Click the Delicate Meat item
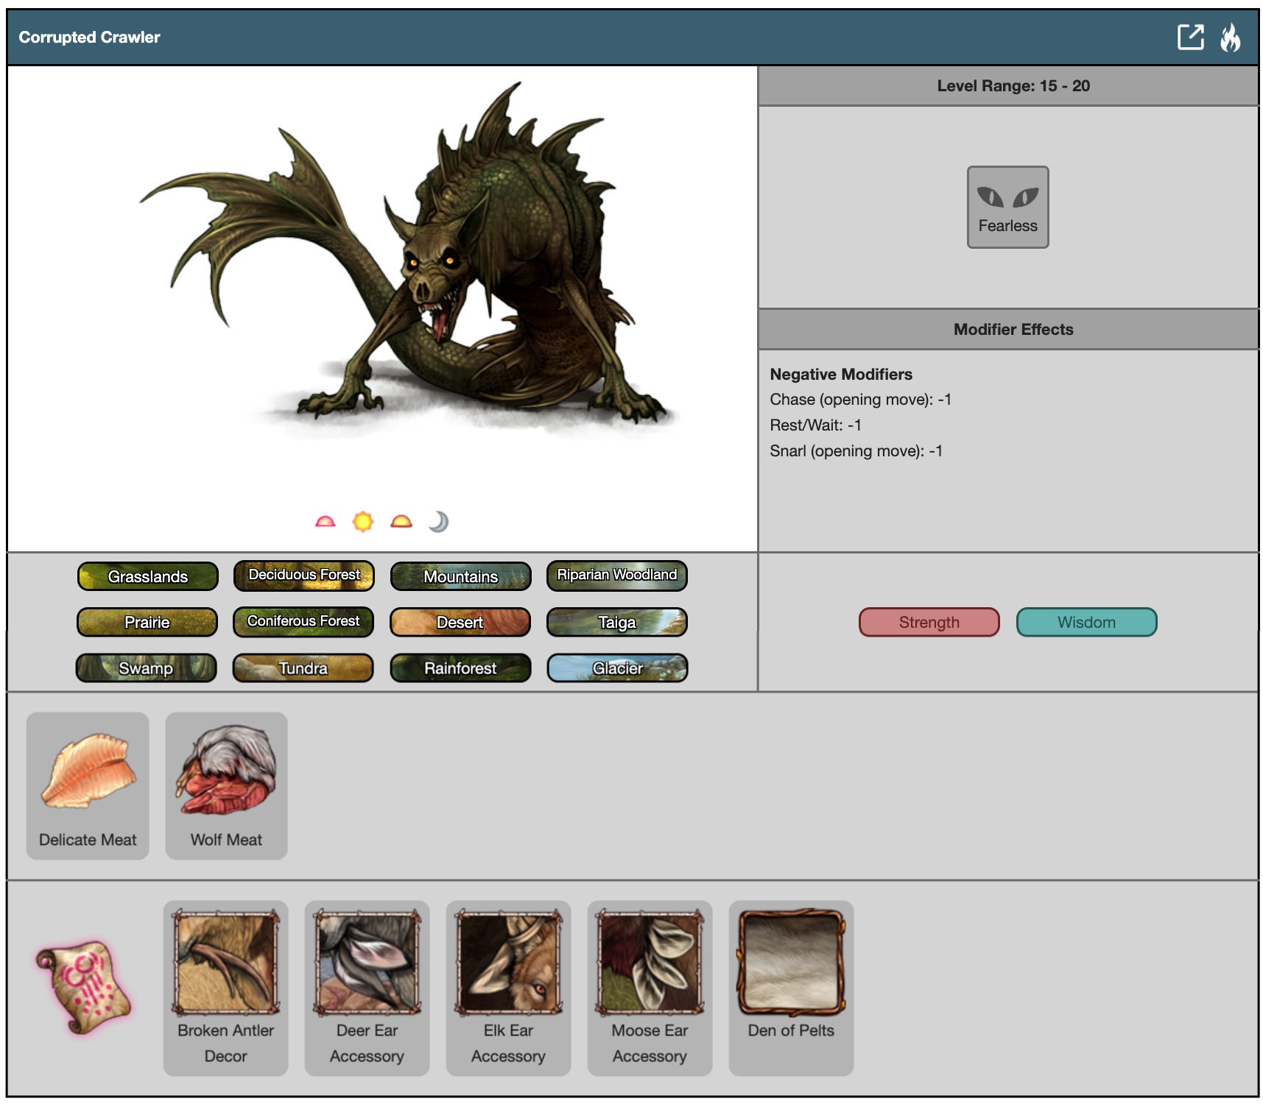Viewport: 1263px width, 1104px height. pos(88,785)
